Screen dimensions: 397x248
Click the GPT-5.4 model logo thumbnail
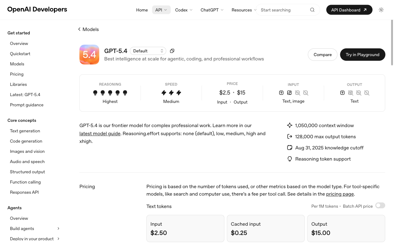tap(89, 55)
